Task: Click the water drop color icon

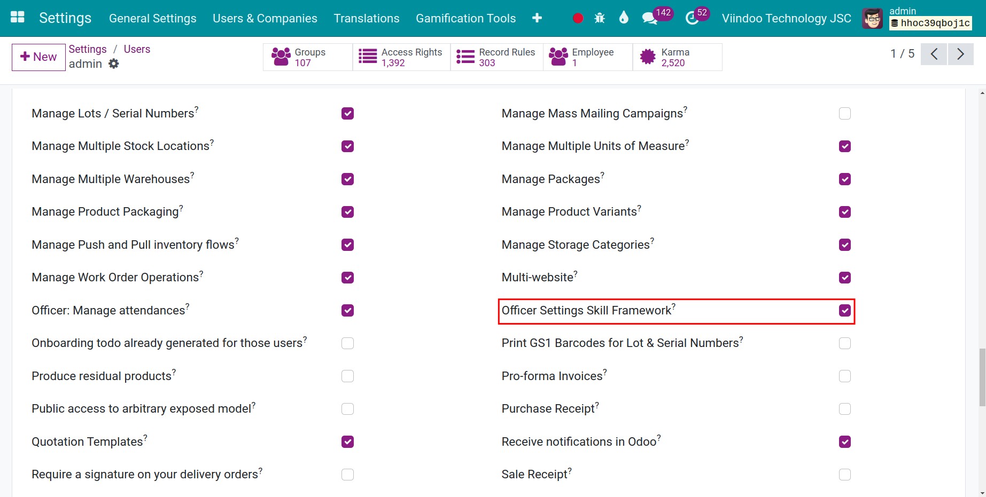Action: coord(624,18)
